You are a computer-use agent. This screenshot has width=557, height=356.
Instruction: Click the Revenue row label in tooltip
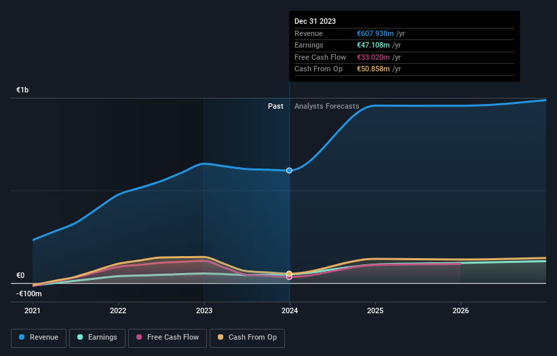pos(309,33)
